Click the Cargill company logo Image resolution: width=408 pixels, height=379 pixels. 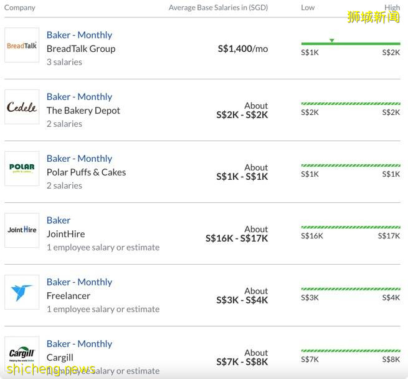(22, 353)
